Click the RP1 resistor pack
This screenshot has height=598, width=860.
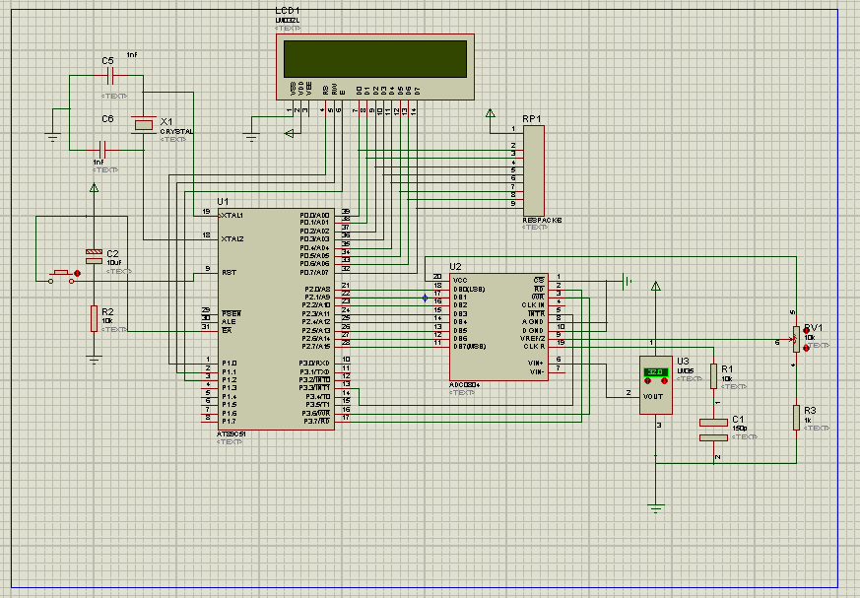tap(533, 169)
